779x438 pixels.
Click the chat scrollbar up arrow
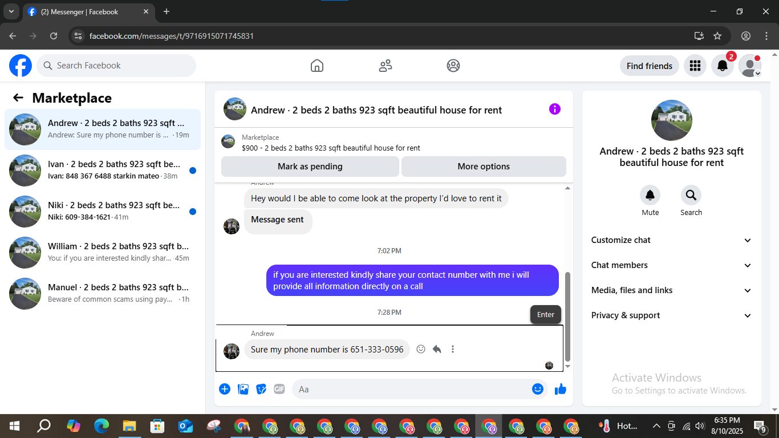(x=567, y=188)
